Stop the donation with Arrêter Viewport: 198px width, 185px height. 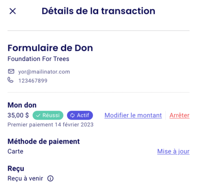click(x=179, y=115)
